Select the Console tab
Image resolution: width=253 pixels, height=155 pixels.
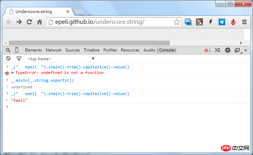(167, 50)
